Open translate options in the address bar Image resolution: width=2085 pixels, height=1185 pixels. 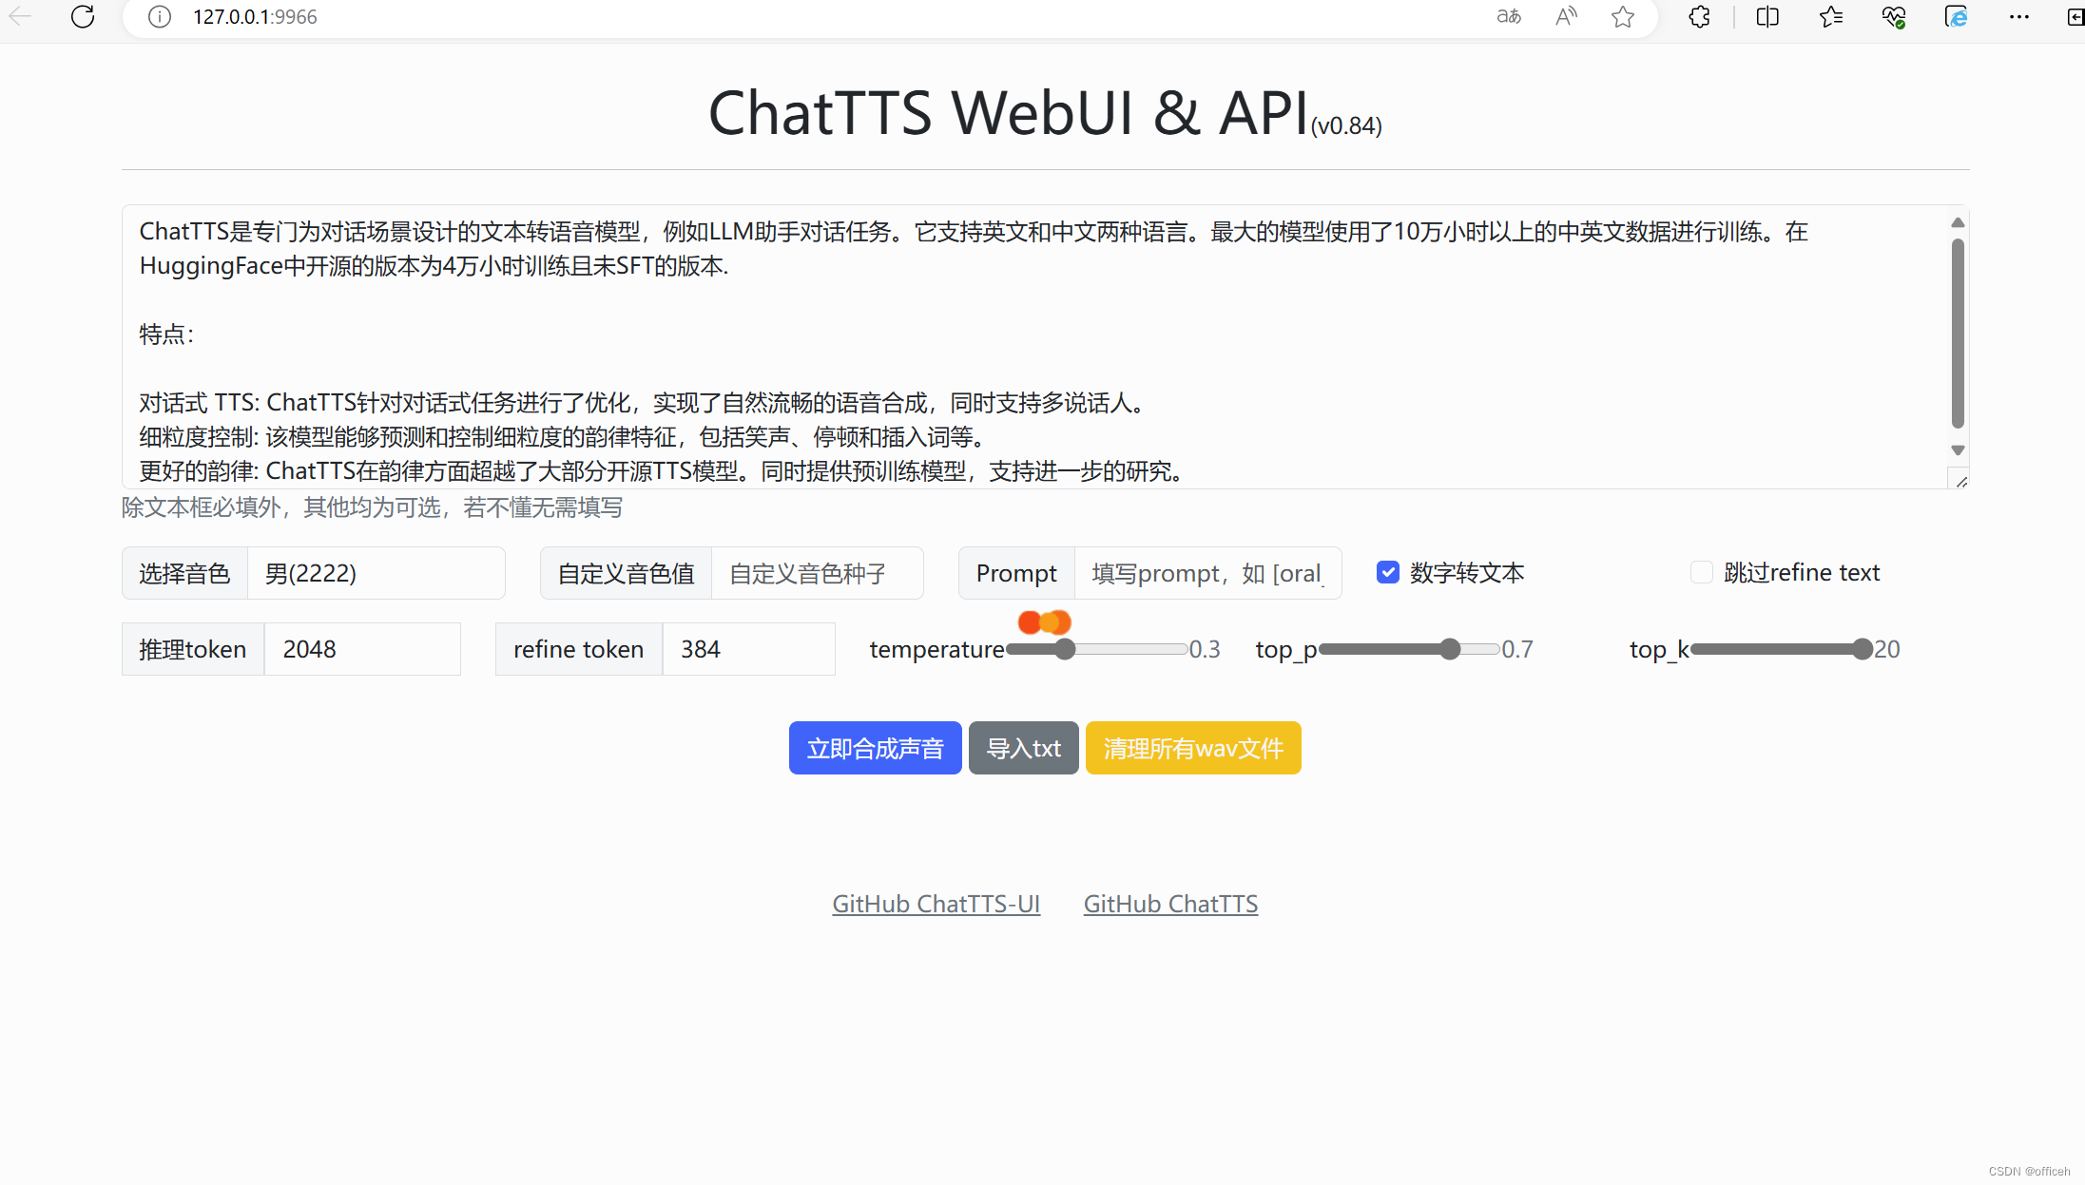[1508, 16]
